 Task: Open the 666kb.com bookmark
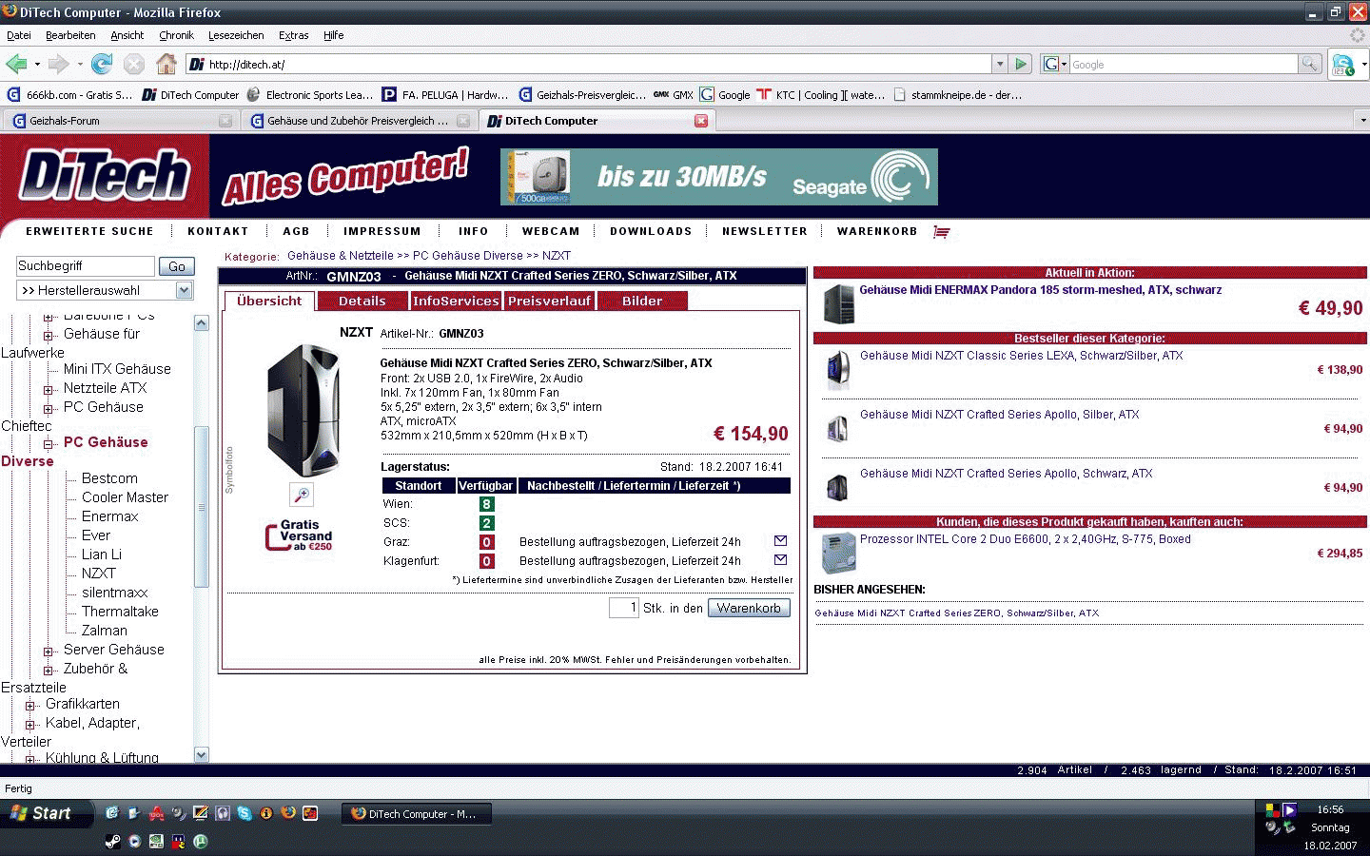[69, 95]
